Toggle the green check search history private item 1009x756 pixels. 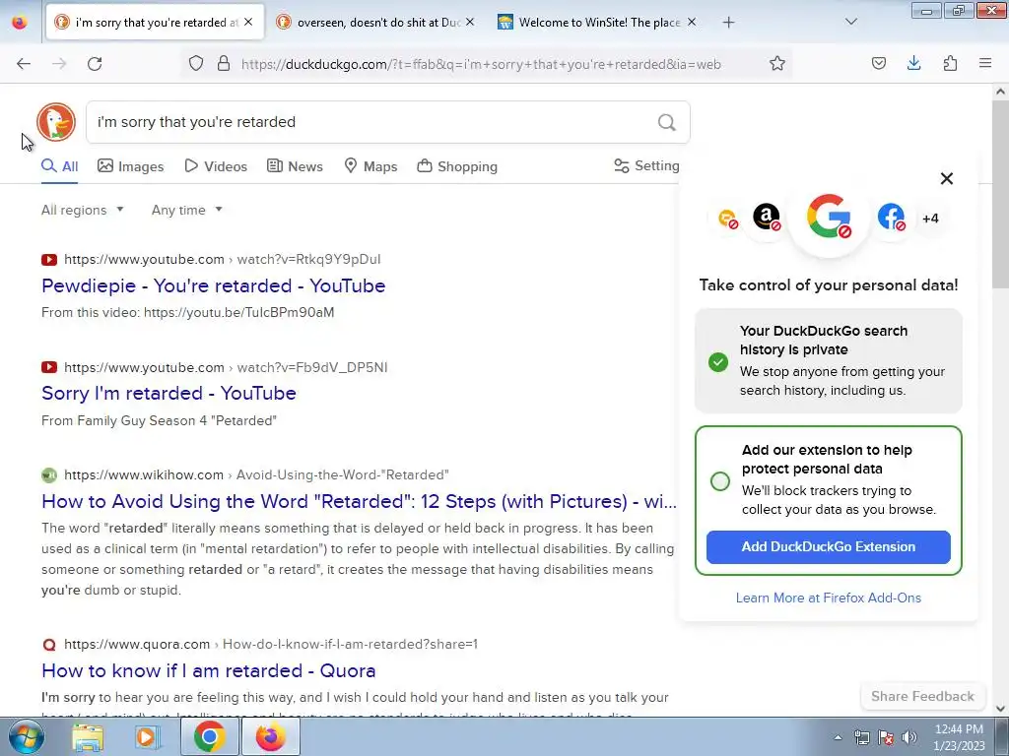(718, 362)
